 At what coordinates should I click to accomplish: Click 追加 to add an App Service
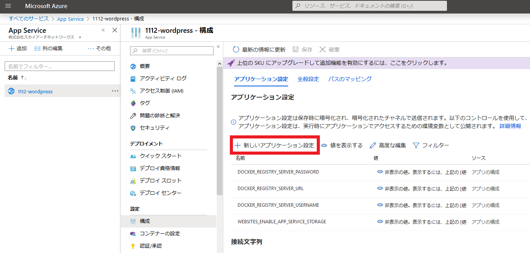pos(18,48)
